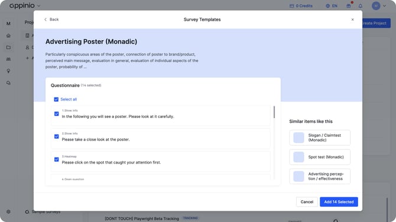Click the TRACKING badge behind dialog
The height and width of the screenshot is (222, 396).
190,218
